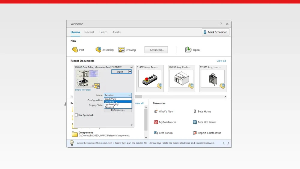Open the Beta Home resource
Screen dimensions: 300x169
click(x=202, y=111)
